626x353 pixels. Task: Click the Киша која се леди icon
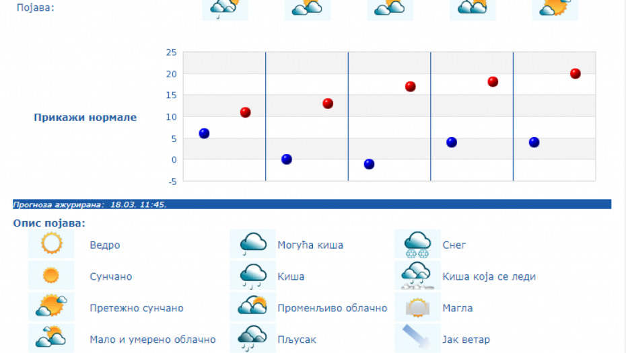tap(417, 275)
